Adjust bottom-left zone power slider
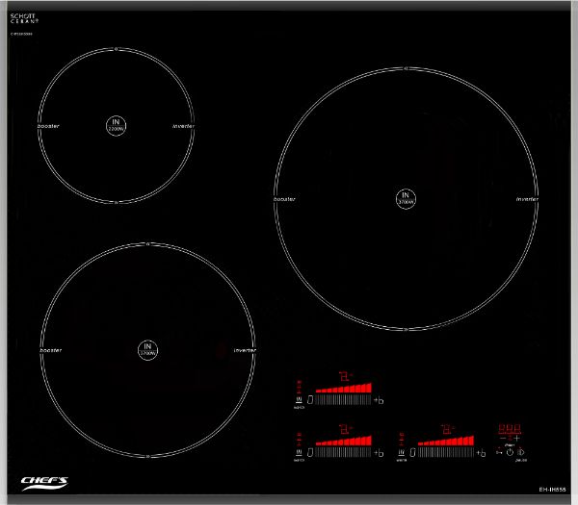The width and height of the screenshot is (578, 505). pos(343,451)
